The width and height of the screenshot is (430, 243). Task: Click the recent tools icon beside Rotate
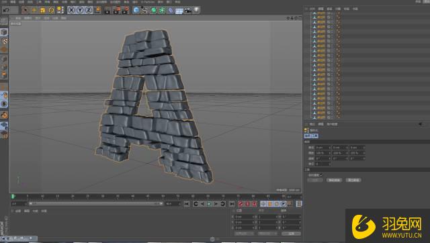60,10
